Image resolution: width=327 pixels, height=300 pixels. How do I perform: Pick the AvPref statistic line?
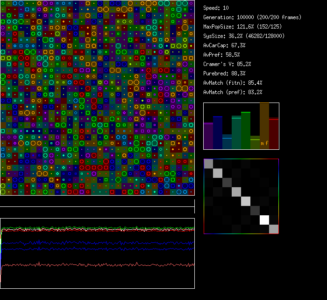coord(222,55)
